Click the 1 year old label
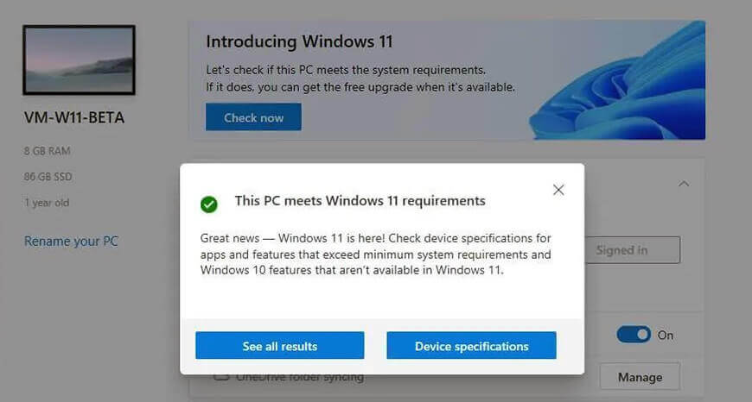Viewport: 752px width, 402px height. (x=47, y=203)
